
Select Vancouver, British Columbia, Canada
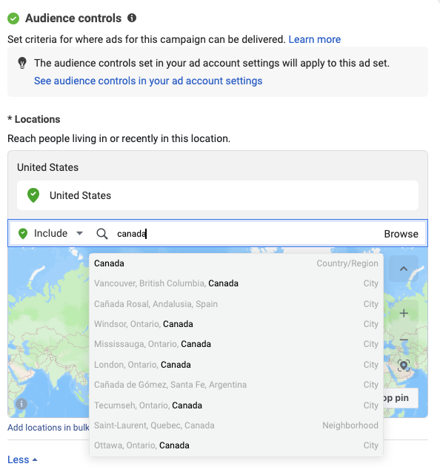[236, 283]
